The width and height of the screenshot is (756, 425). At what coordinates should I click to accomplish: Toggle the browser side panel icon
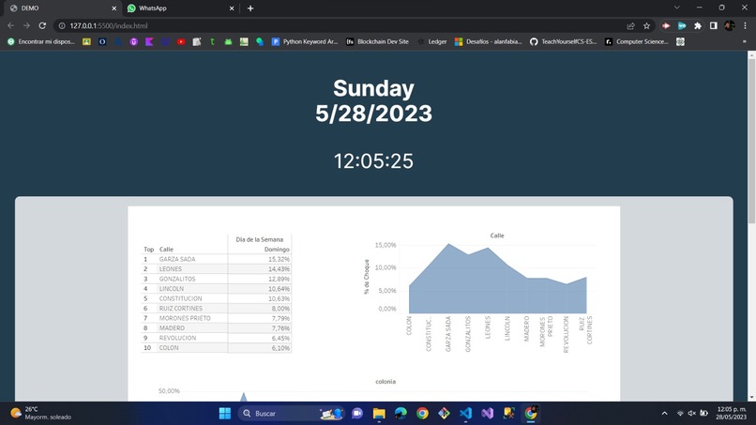tap(714, 25)
